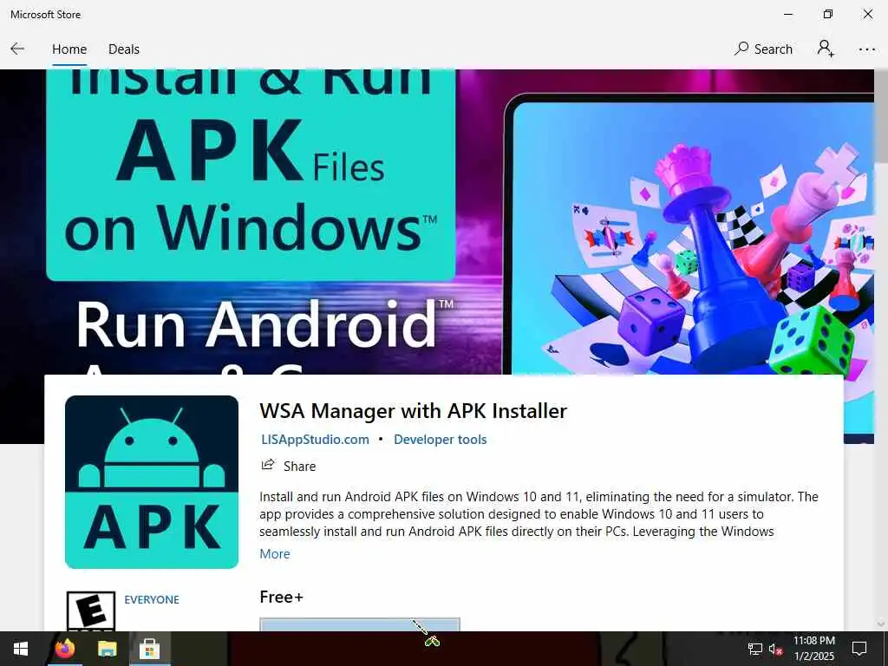
Task: Open the Developer tools category link
Action: point(440,440)
